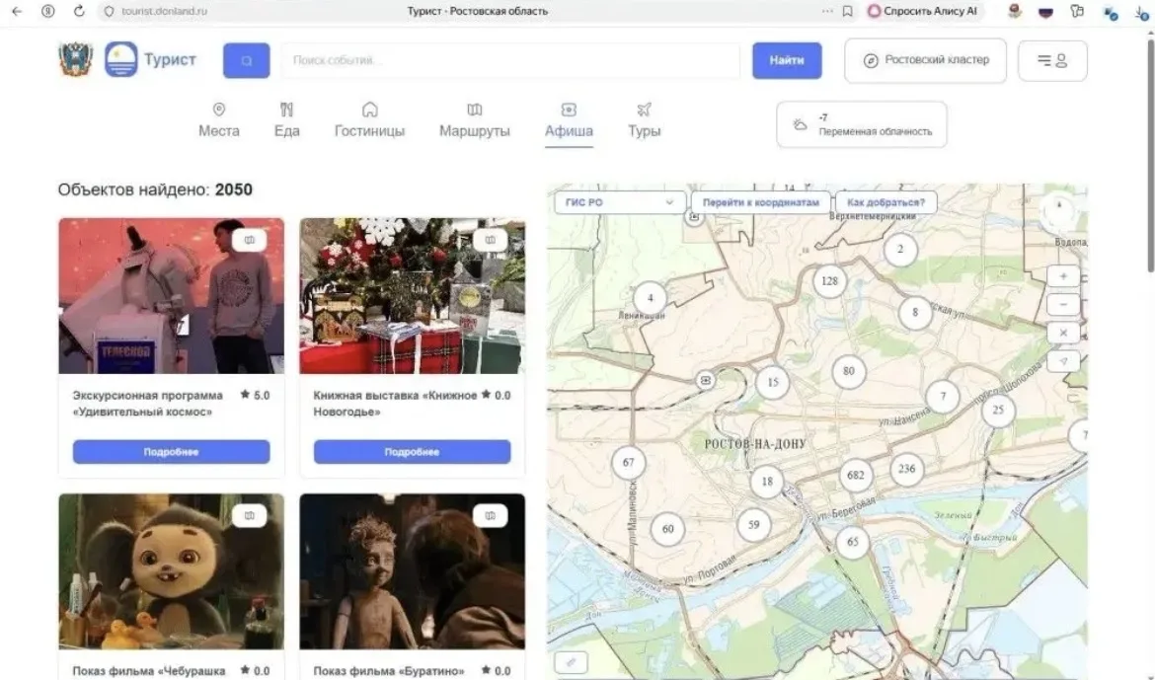The image size is (1155, 680).
Task: Click the map fullscreen toggle icon
Action: point(1063,333)
